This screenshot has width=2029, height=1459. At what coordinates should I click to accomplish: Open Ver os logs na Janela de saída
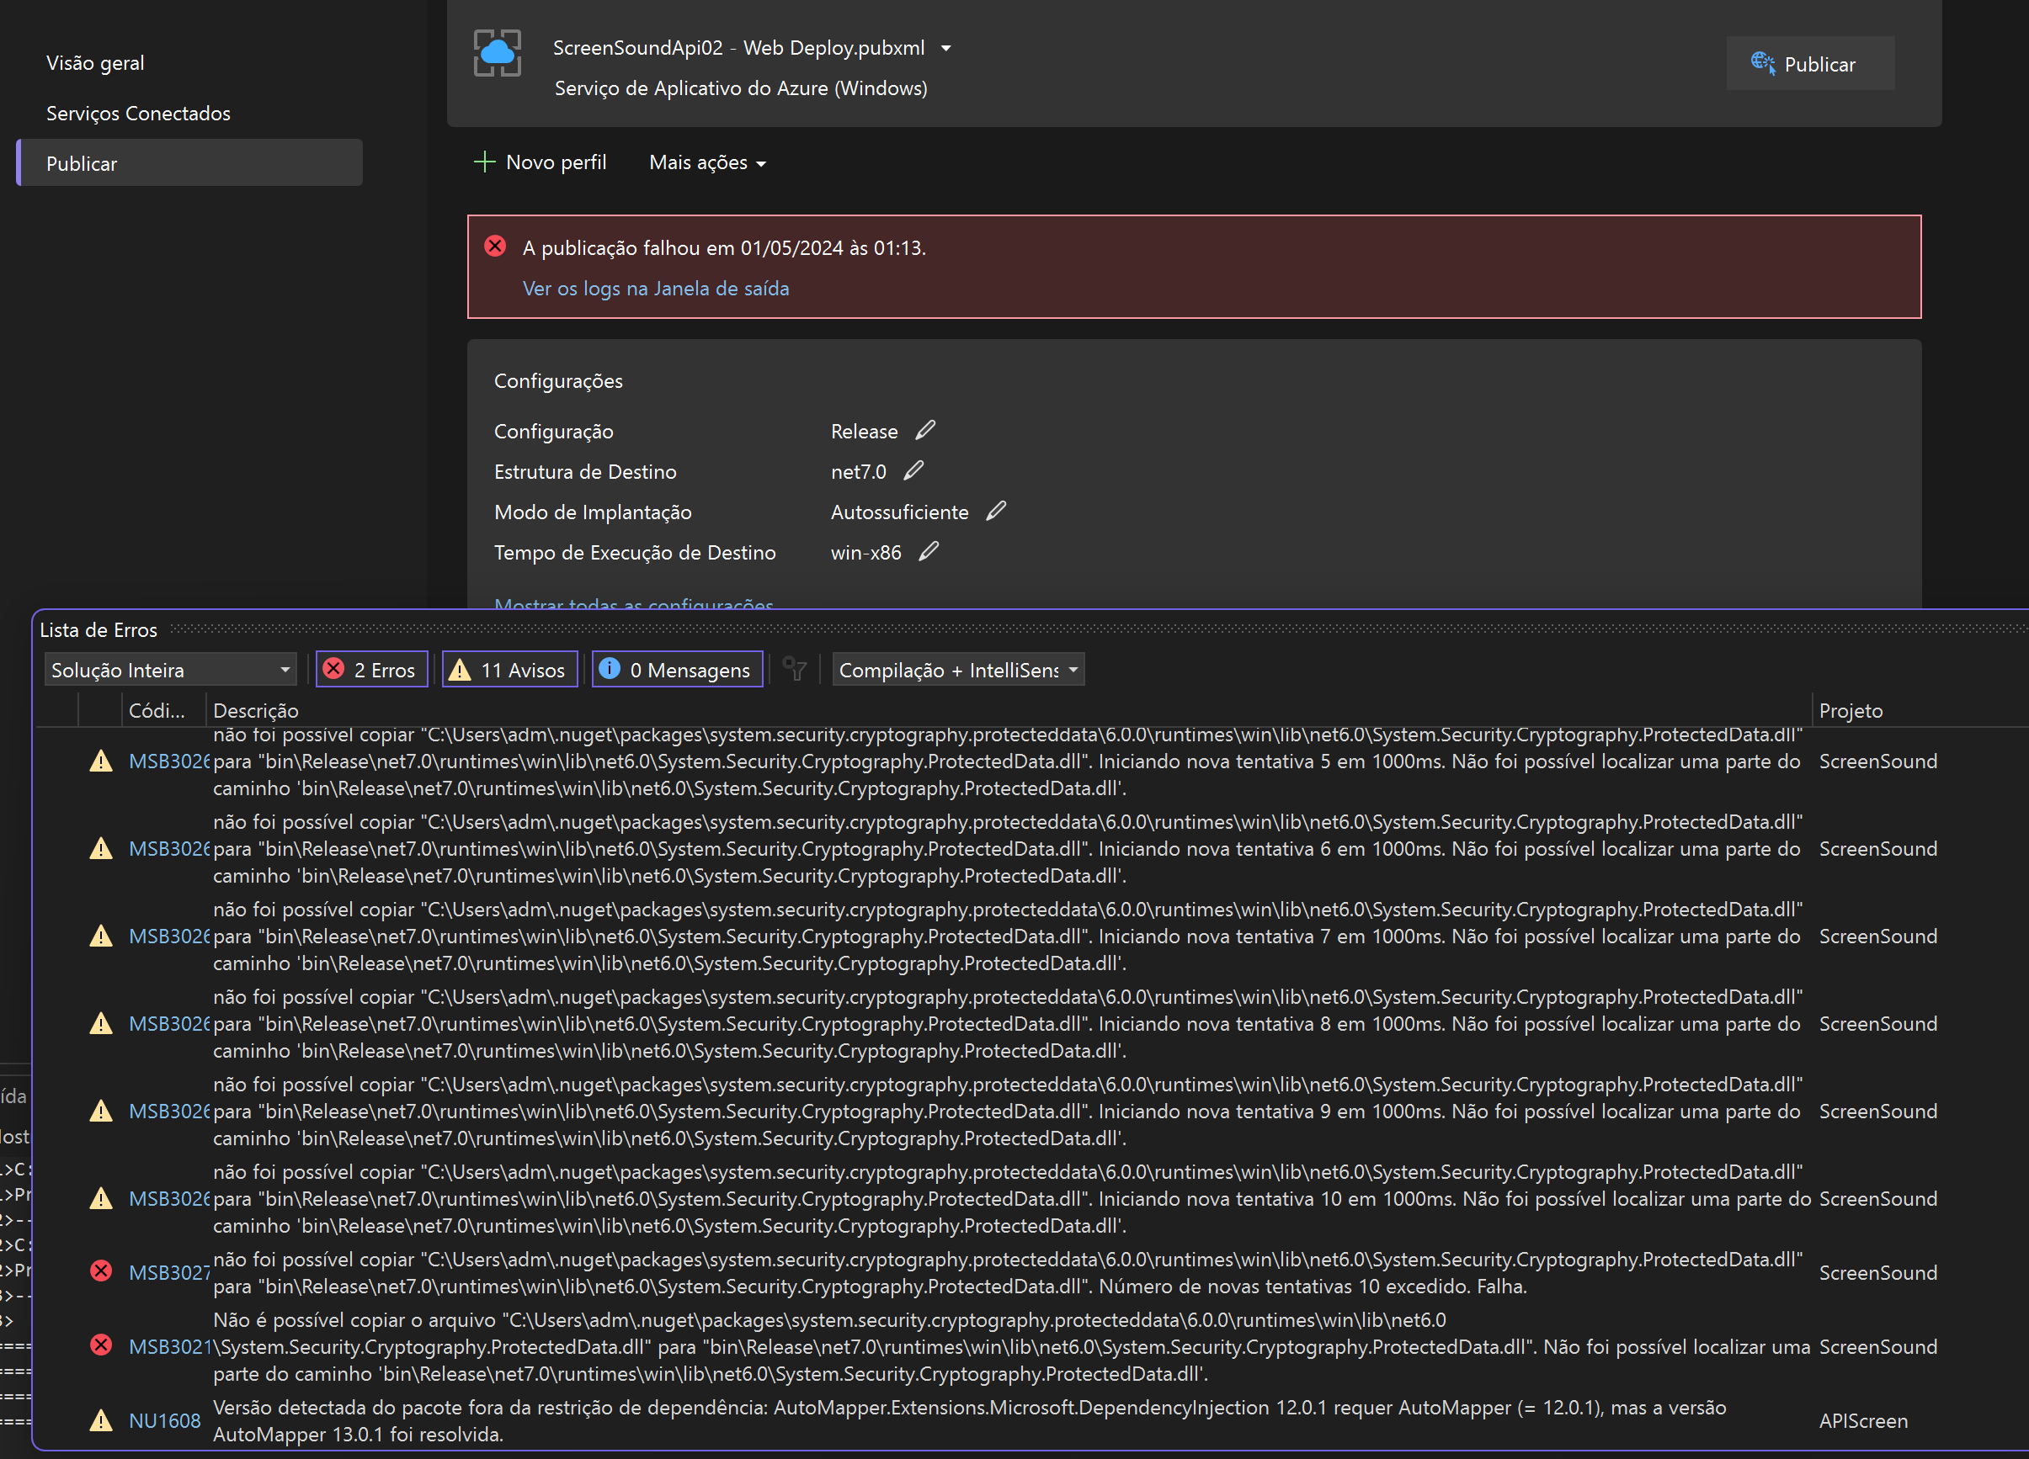655,288
